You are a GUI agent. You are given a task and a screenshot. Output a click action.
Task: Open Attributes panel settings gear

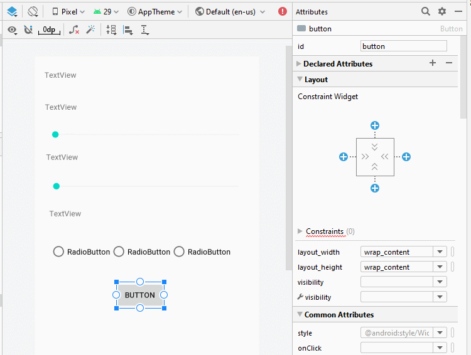442,11
